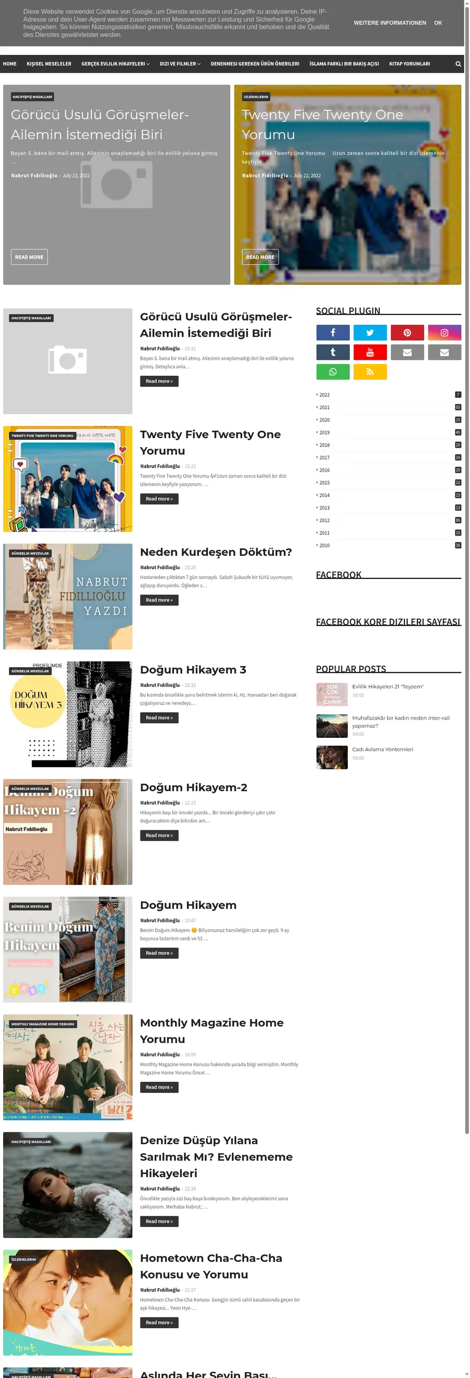
Task: Open the Denize Düşüp Yılana Sarılmak Mı post title
Action: [216, 1157]
